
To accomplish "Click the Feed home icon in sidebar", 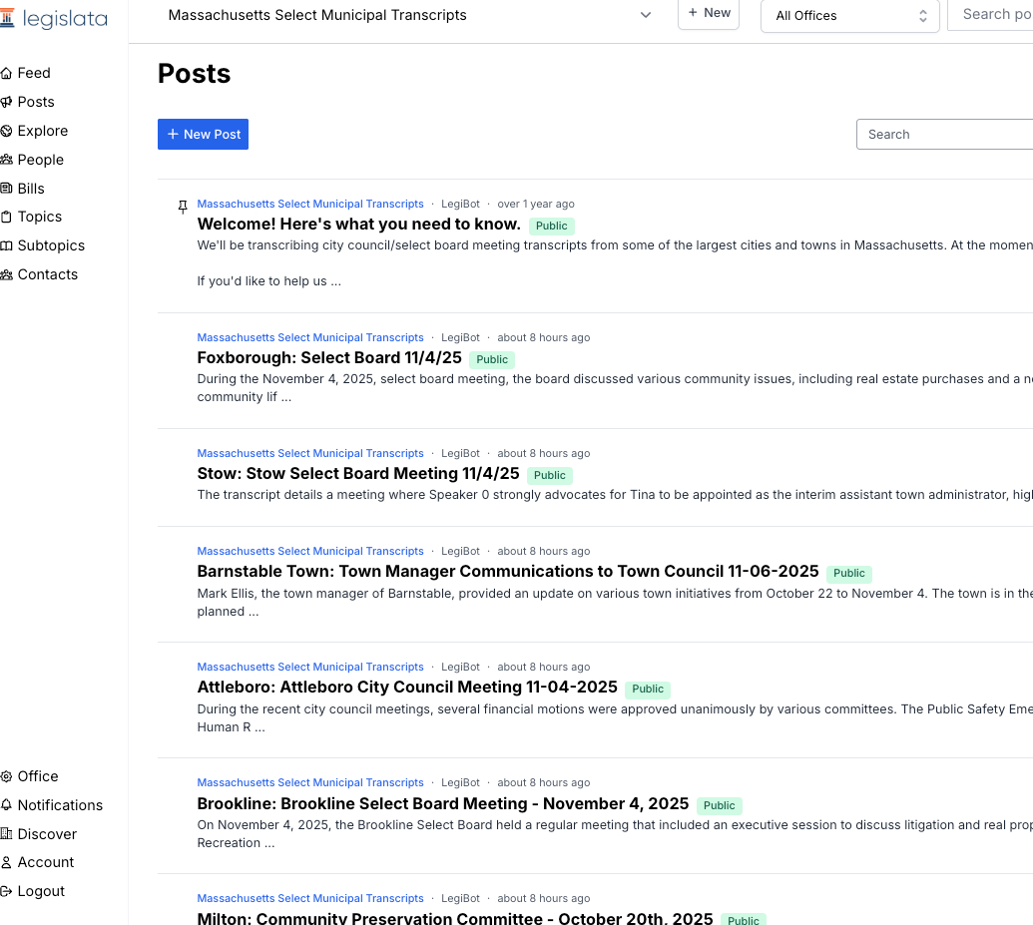I will [x=7, y=73].
